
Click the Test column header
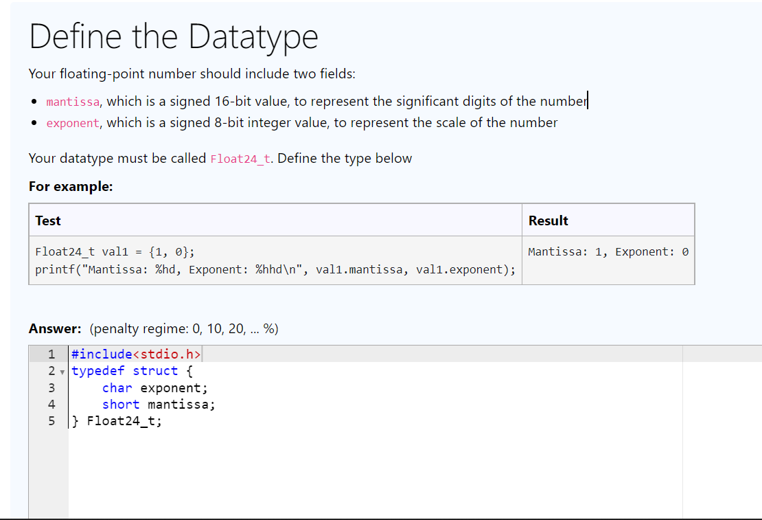click(48, 221)
